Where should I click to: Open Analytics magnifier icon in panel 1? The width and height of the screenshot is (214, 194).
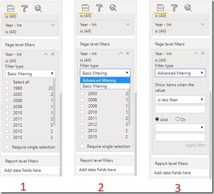coord(38,8)
